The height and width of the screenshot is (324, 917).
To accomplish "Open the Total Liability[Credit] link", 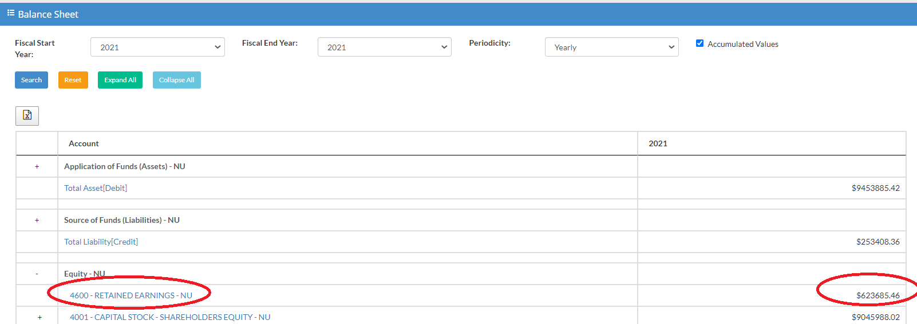I will [x=101, y=242].
